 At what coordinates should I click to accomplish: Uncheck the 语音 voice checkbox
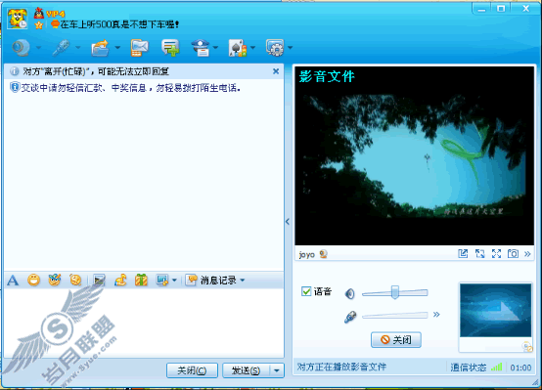(x=306, y=291)
